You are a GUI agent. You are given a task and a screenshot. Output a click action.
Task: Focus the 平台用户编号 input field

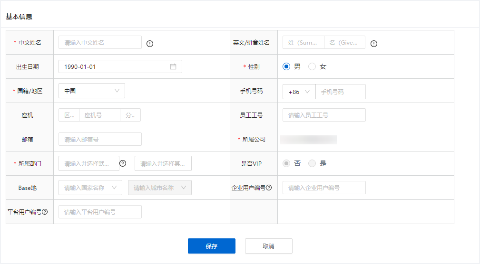(100, 212)
